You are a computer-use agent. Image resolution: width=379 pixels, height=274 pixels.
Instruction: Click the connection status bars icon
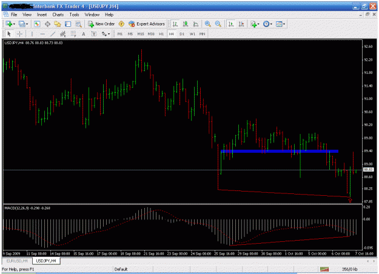[324, 269]
